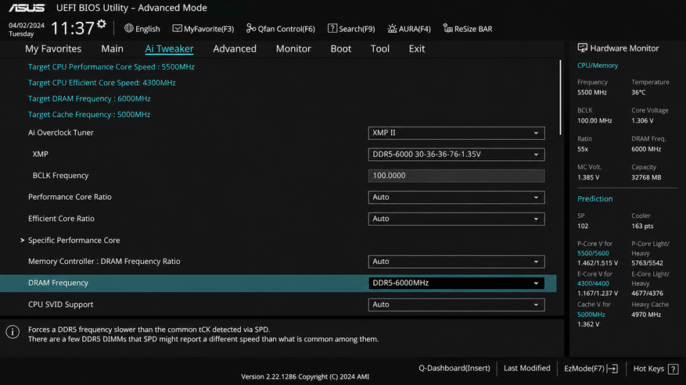The width and height of the screenshot is (686, 385).
Task: Click the Last Modified button
Action: pyautogui.click(x=526, y=369)
